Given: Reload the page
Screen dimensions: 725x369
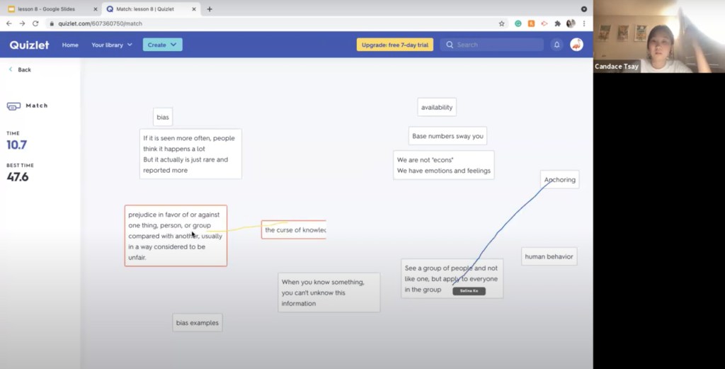Looking at the screenshot, I should tap(35, 23).
